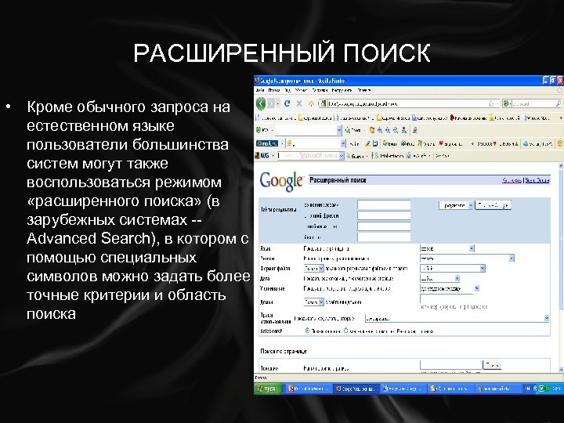Open the first bookmarks folder icon
The image size is (564, 423).
pyautogui.click(x=302, y=117)
